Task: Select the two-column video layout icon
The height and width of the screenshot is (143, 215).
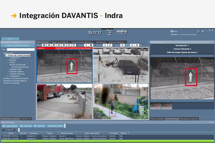Action: tap(49, 45)
